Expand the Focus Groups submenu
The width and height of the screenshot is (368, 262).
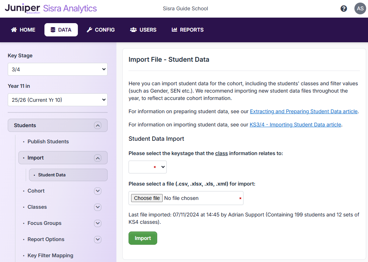pyautogui.click(x=97, y=223)
